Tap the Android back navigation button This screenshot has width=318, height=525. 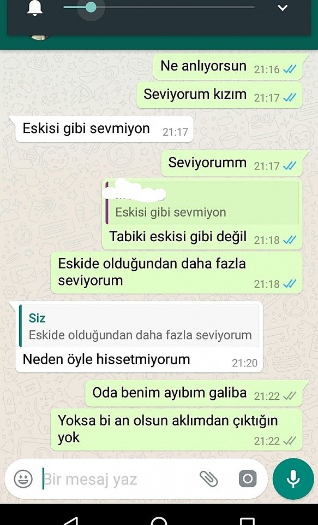(x=70, y=521)
